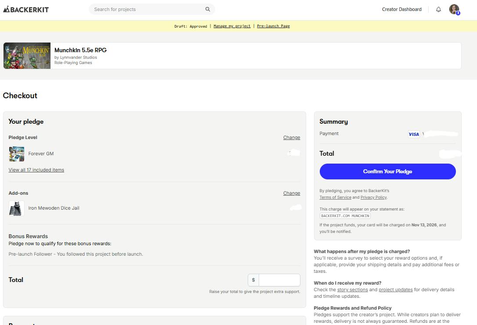Viewport: 477px width, 325px height.
Task: Click the Nov 13, 2026 charge date
Action: click(424, 225)
